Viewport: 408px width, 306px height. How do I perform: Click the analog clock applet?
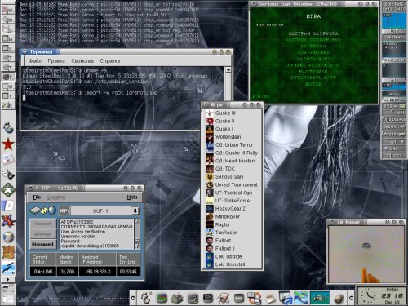[369, 296]
